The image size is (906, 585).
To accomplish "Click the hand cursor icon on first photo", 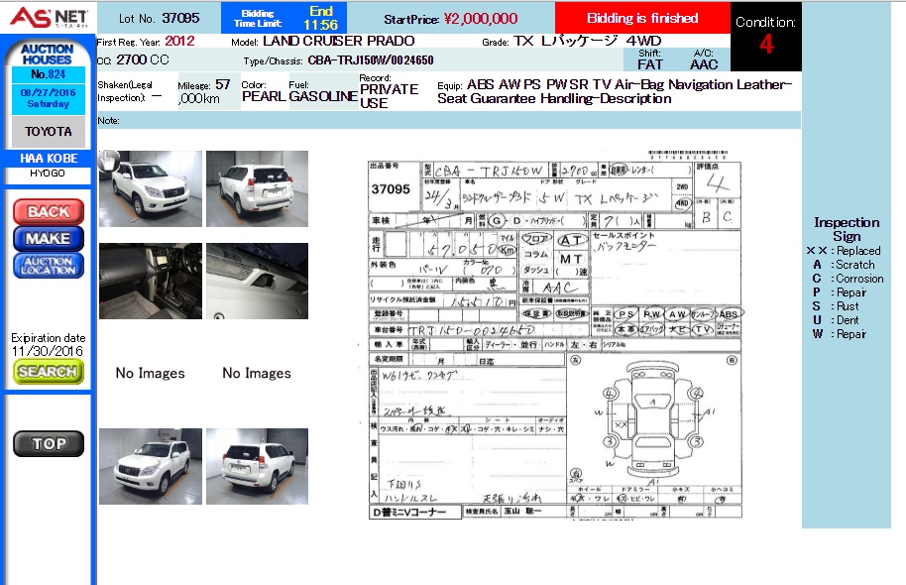I will pyautogui.click(x=108, y=160).
